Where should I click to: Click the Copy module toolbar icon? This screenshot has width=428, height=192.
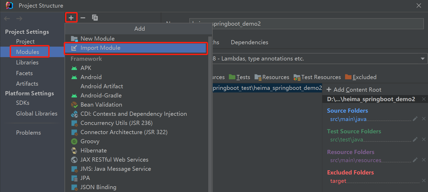[x=95, y=18]
